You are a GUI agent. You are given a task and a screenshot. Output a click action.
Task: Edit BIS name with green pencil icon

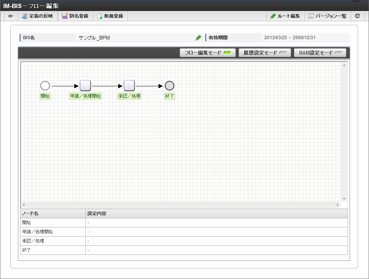(198, 38)
